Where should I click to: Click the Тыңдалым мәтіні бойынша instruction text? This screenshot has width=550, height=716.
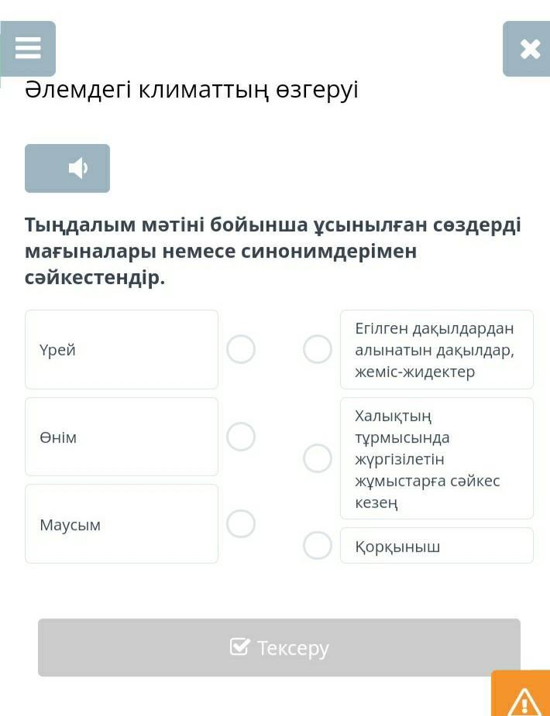click(x=273, y=251)
